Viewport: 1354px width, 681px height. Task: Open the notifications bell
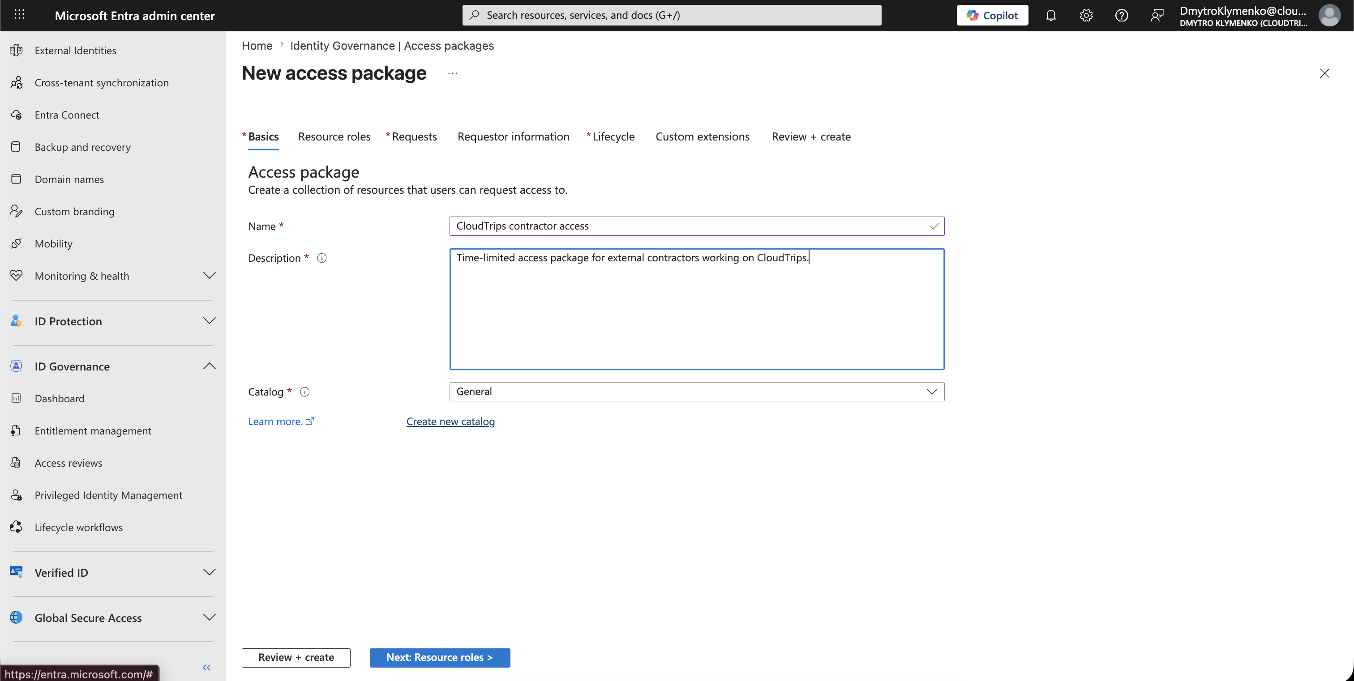point(1051,15)
